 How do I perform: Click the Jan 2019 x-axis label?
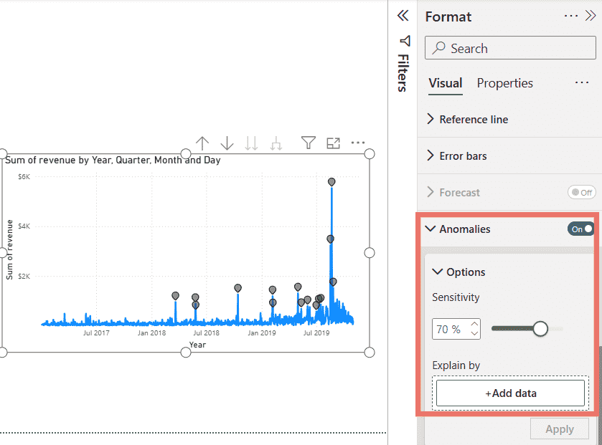(262, 332)
